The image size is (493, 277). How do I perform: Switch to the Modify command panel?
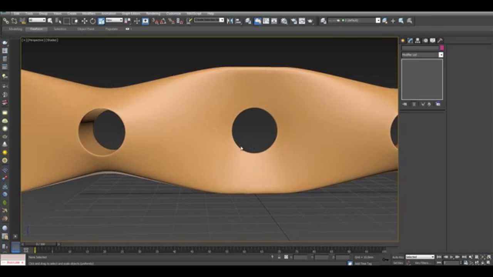pos(411,40)
